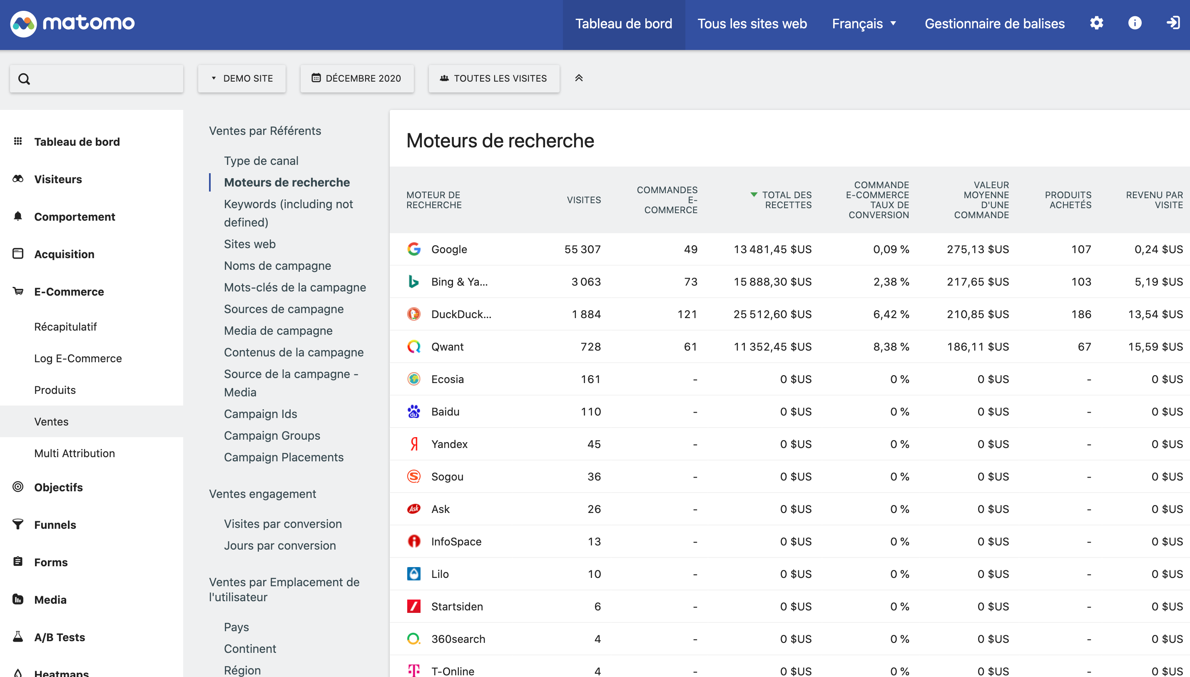
Task: Expand the Objectifs menu section
Action: 58,487
